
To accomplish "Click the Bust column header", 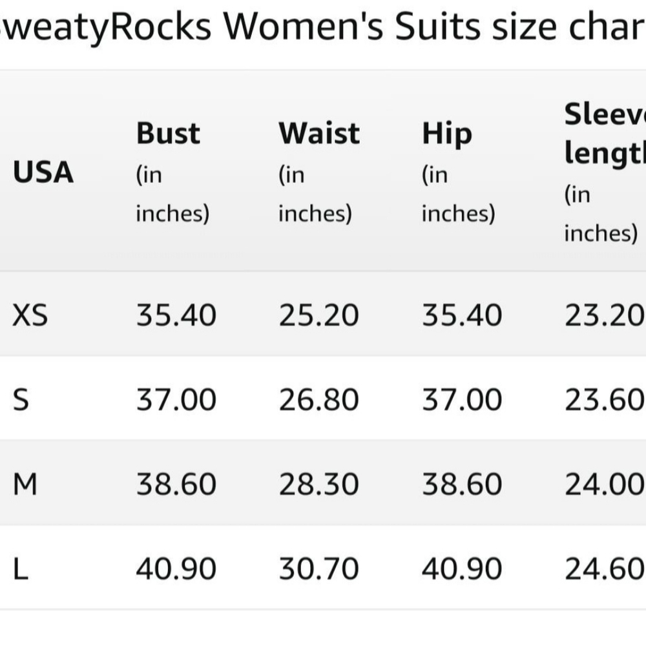I will coord(168,134).
